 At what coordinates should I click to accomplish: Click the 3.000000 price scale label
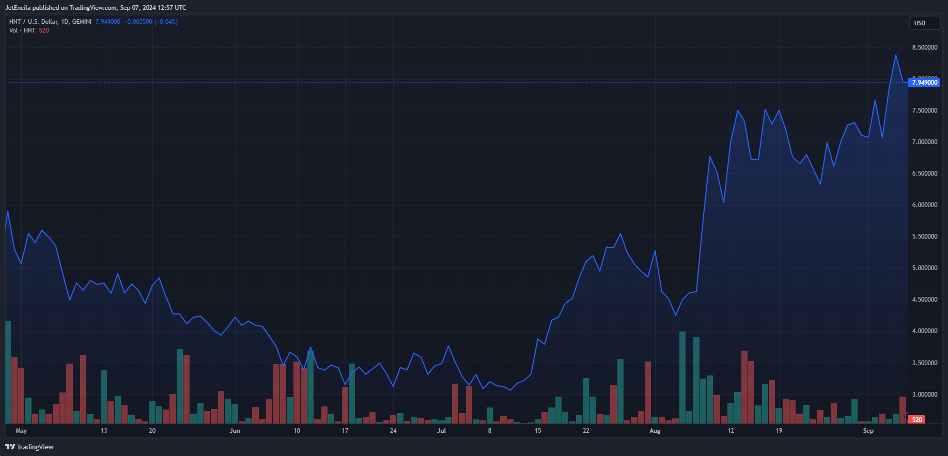click(x=924, y=395)
